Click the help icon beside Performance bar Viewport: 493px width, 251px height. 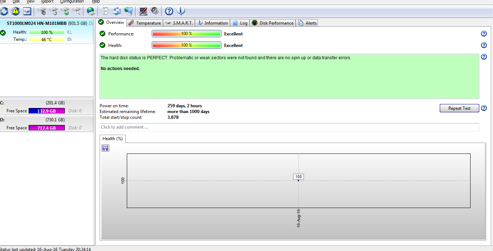[484, 34]
